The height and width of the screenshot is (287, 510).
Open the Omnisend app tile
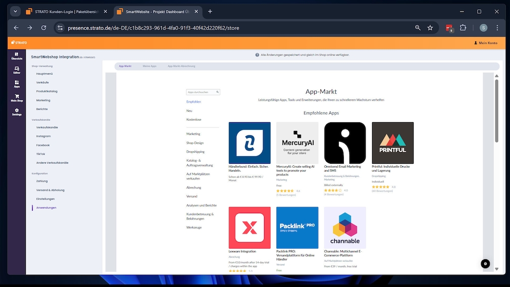(x=345, y=143)
